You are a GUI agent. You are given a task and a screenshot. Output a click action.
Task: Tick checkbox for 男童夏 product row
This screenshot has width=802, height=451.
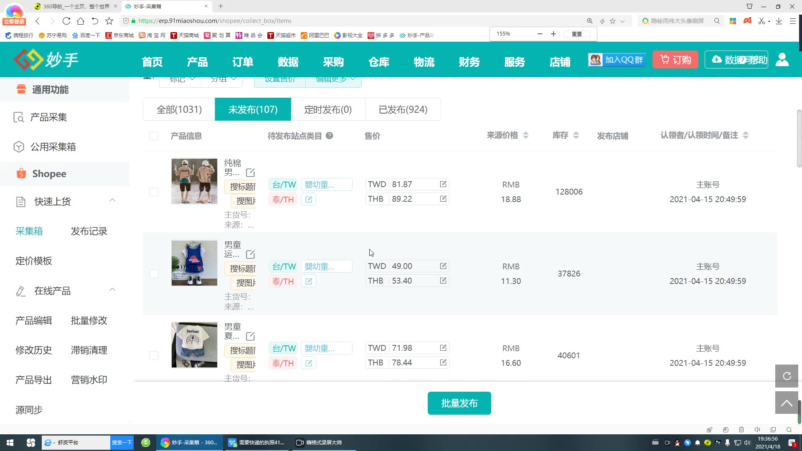pyautogui.click(x=154, y=355)
